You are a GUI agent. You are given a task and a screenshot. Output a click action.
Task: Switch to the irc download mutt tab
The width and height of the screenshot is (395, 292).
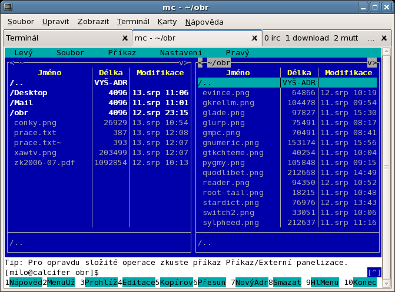point(311,38)
